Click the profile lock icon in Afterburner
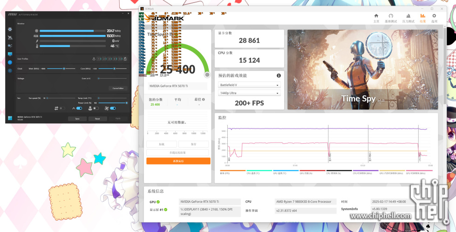 (x=125, y=59)
